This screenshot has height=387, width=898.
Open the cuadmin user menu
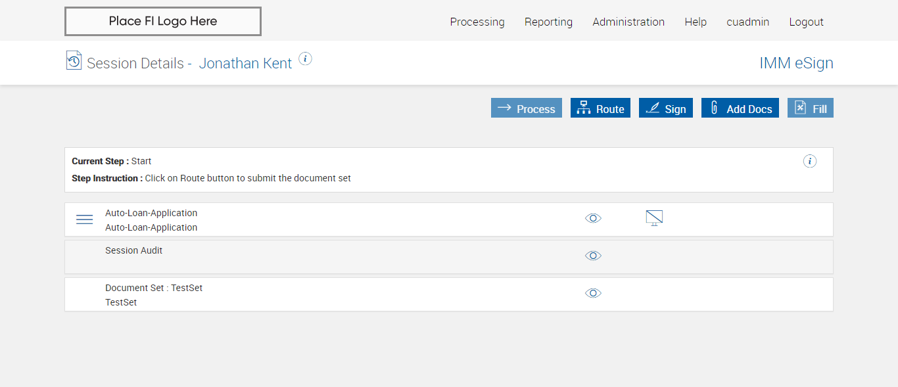coord(747,22)
